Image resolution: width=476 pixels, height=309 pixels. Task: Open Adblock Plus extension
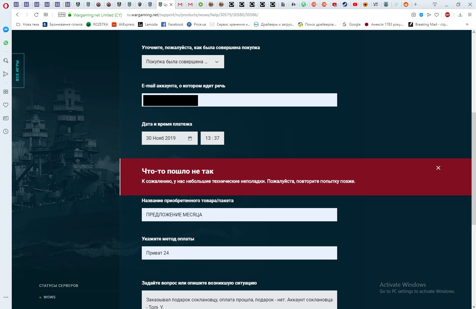[447, 15]
